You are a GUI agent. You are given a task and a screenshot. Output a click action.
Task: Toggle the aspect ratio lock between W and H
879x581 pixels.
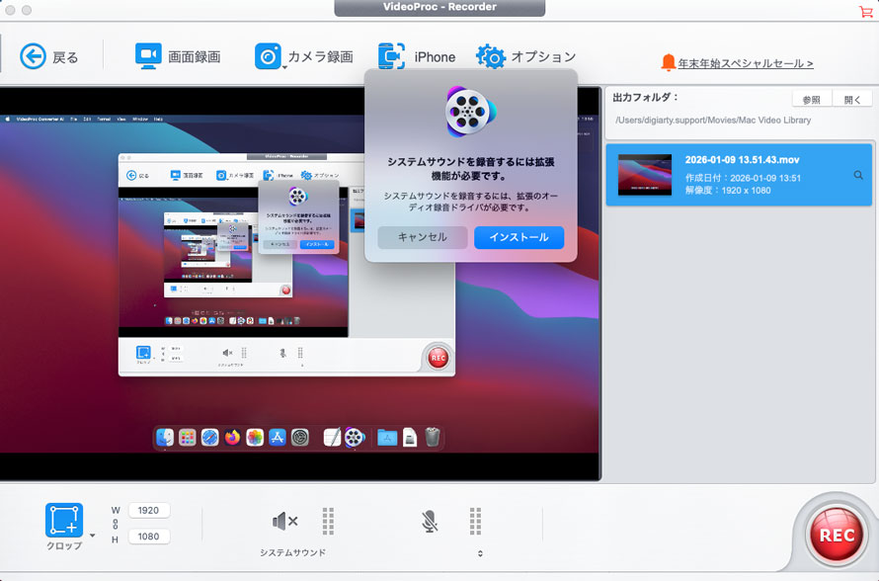tap(116, 524)
